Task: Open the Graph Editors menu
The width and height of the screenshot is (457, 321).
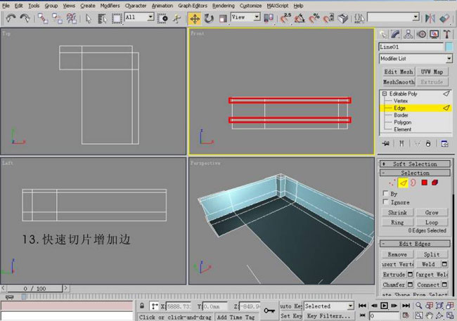Action: click(193, 6)
